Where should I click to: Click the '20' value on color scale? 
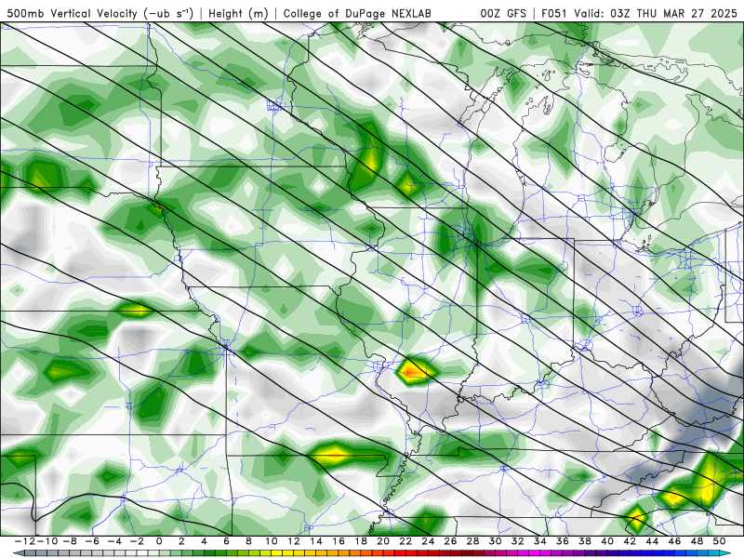383,541
